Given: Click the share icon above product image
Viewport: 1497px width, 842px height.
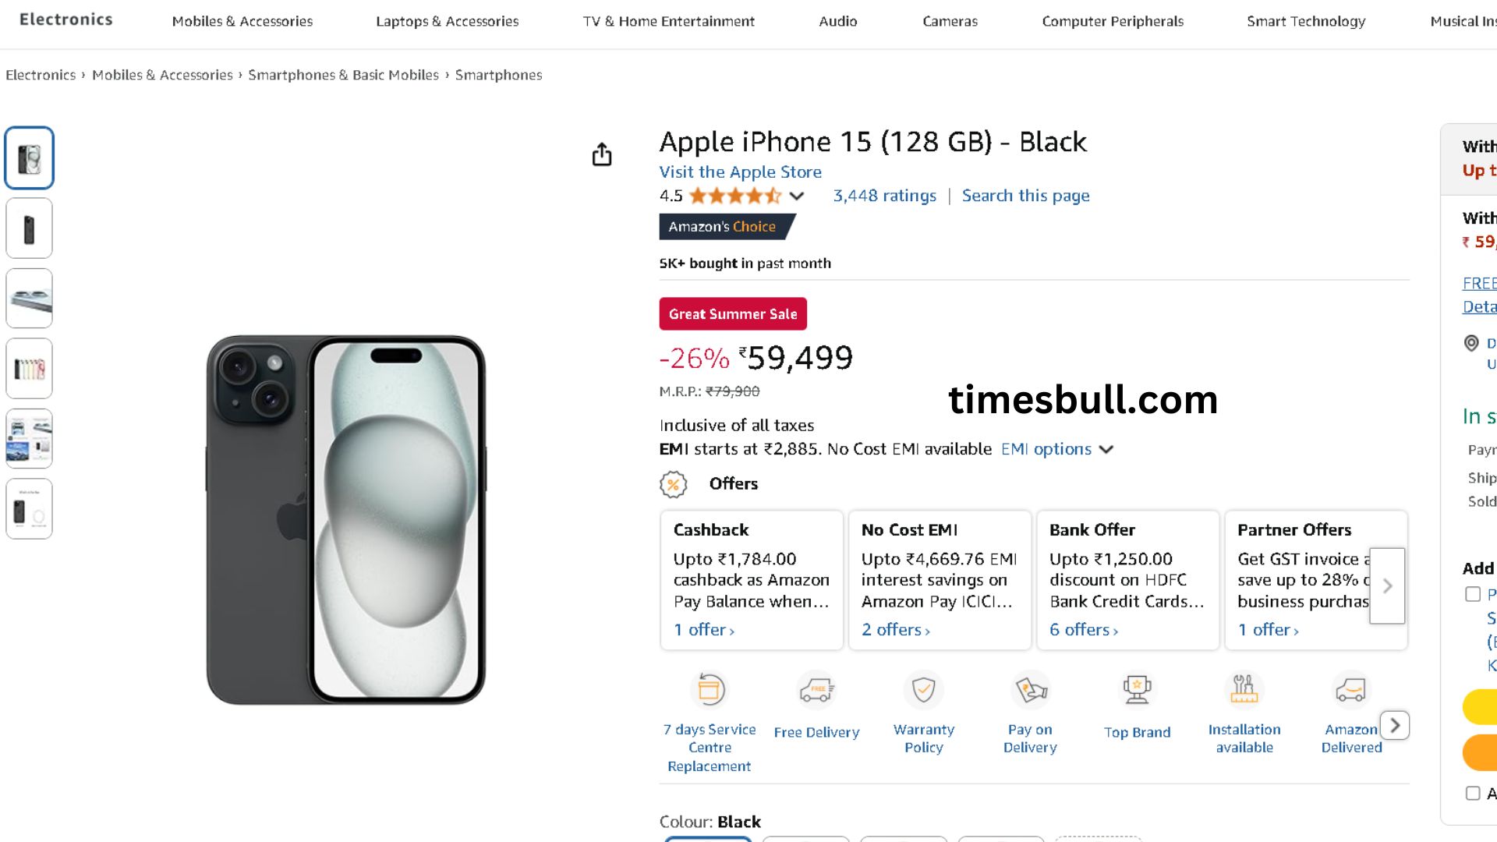Looking at the screenshot, I should pyautogui.click(x=601, y=154).
